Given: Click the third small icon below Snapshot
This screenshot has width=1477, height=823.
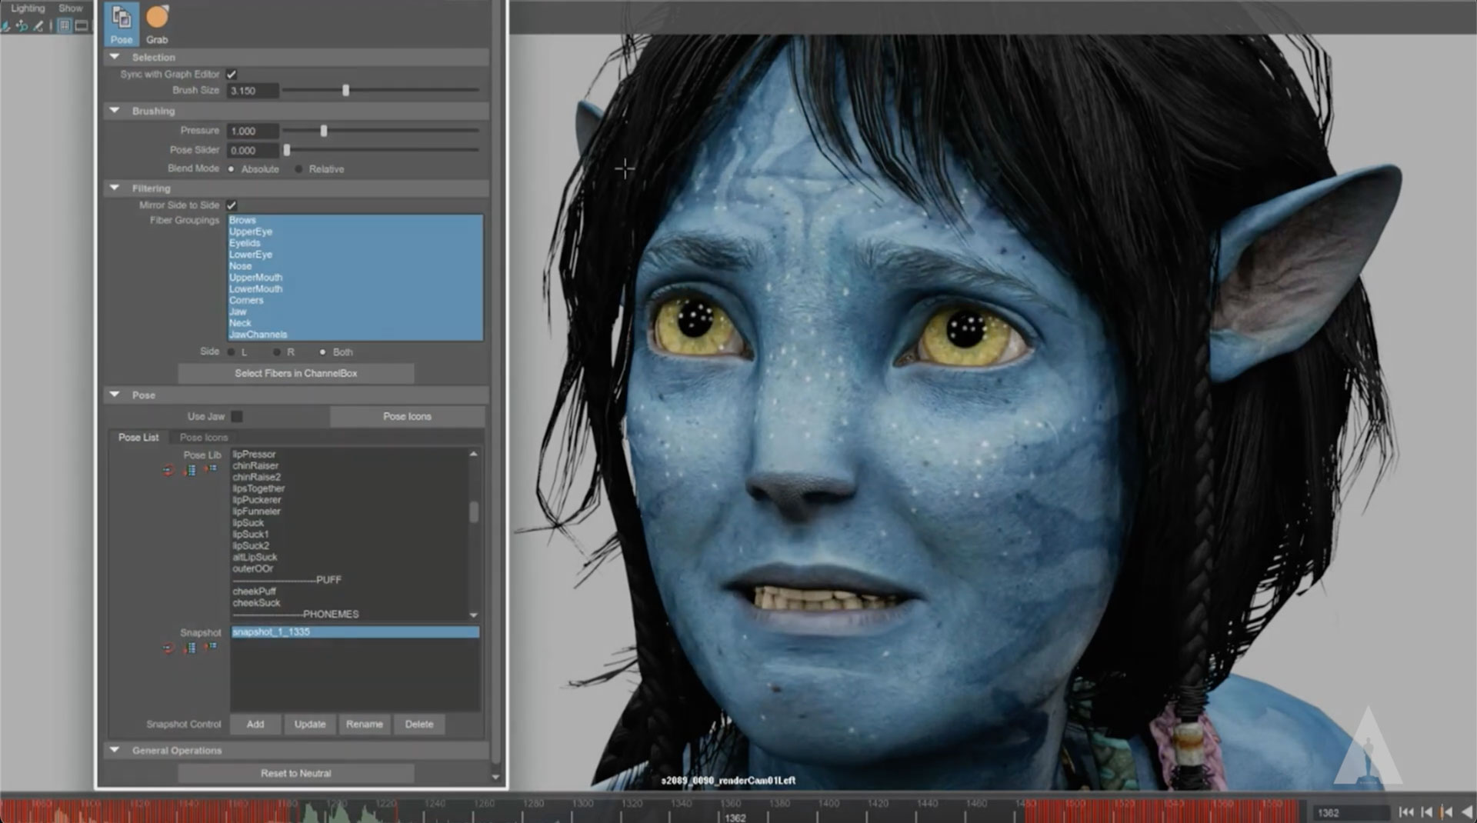Looking at the screenshot, I should [210, 646].
